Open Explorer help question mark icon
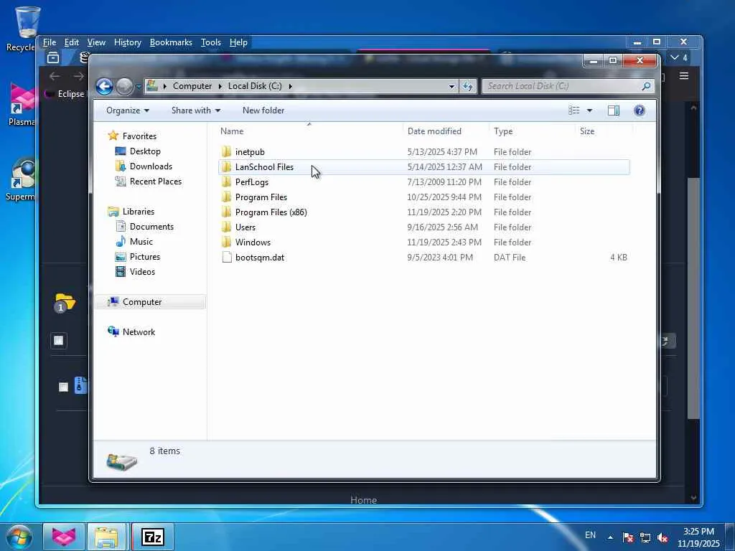The image size is (735, 551). (x=640, y=110)
